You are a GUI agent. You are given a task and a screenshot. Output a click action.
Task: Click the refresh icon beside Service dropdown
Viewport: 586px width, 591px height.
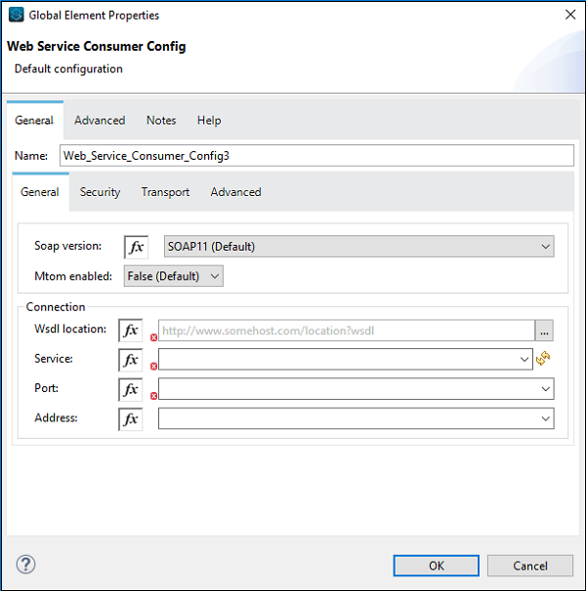click(544, 360)
